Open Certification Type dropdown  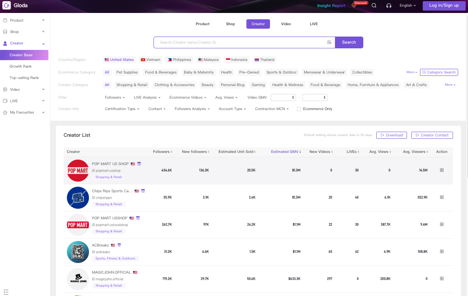coord(122,109)
